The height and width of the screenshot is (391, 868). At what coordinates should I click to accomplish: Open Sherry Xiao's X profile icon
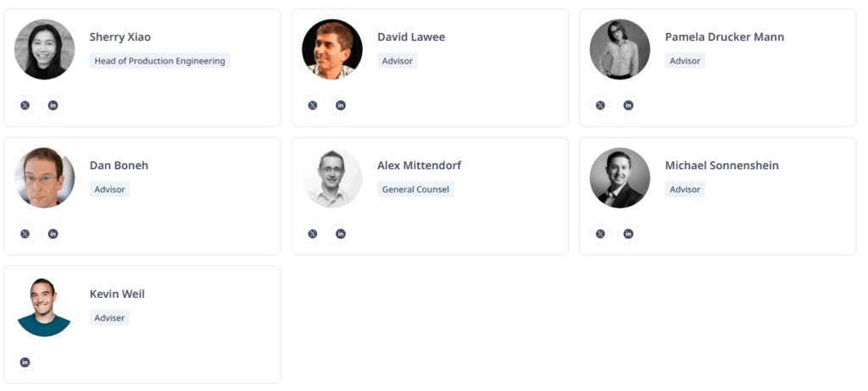point(25,106)
